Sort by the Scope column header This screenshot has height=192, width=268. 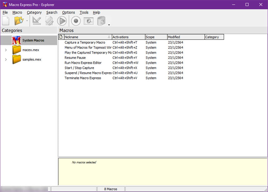[x=156, y=37]
